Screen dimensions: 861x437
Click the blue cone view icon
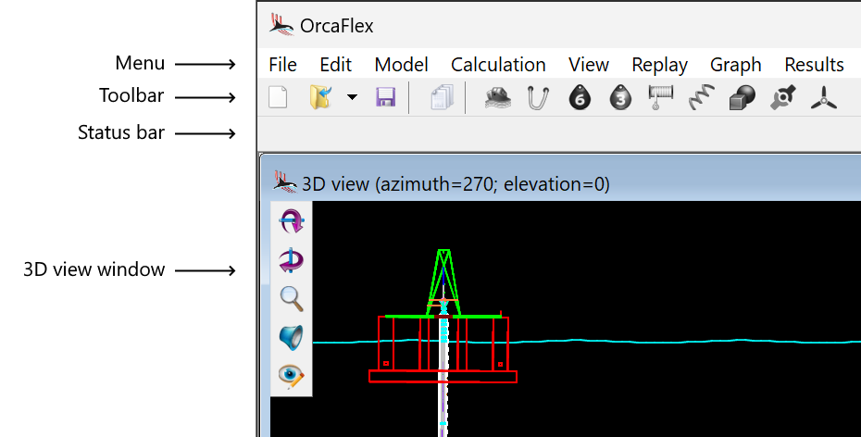point(292,337)
